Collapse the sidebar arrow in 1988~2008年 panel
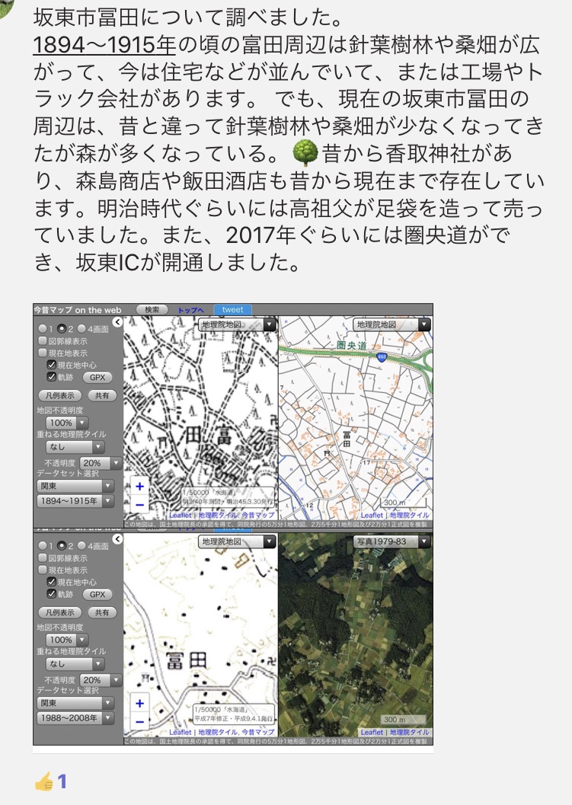The height and width of the screenshot is (805, 572). pos(117,539)
